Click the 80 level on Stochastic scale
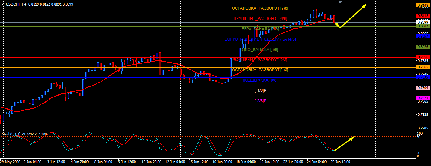 click(418, 136)
